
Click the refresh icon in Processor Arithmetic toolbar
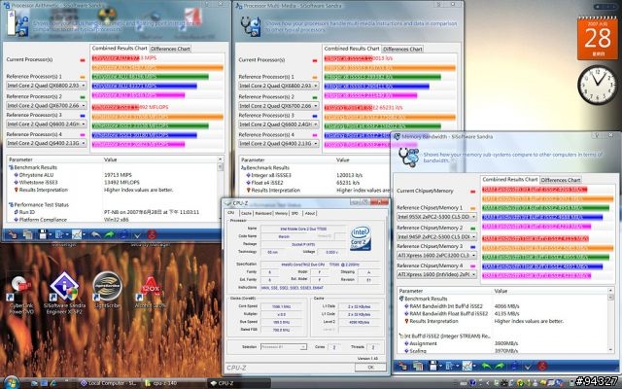[x=123, y=234]
